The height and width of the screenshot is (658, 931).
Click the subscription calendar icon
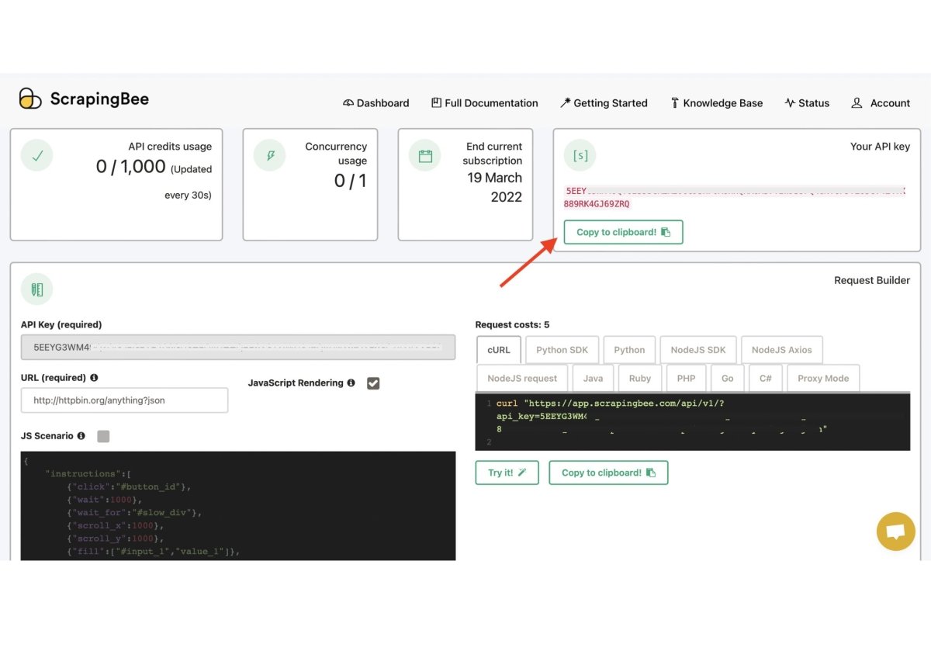tap(425, 155)
